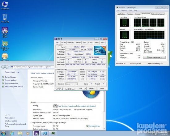Open the Recycle Bin desktop icon
This screenshot has height=136, width=170.
click(x=5, y=18)
